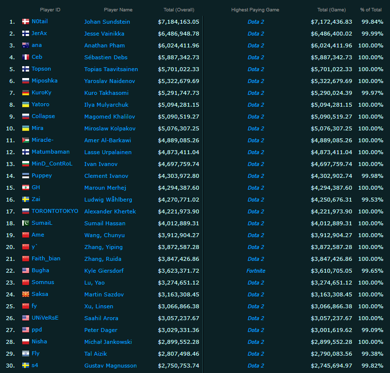
Task: Open player name Lu, Yao
Action: 94,283
